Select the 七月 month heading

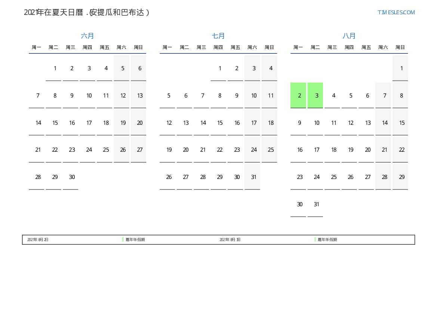click(x=218, y=36)
